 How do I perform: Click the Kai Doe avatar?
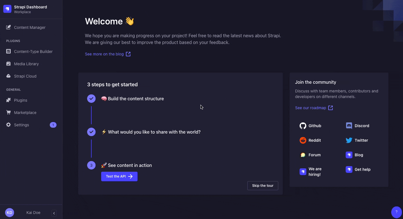(x=10, y=213)
